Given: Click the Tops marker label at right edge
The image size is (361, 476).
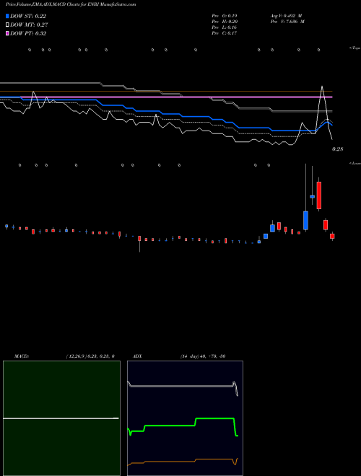Looking at the screenshot, I should click(x=355, y=48).
